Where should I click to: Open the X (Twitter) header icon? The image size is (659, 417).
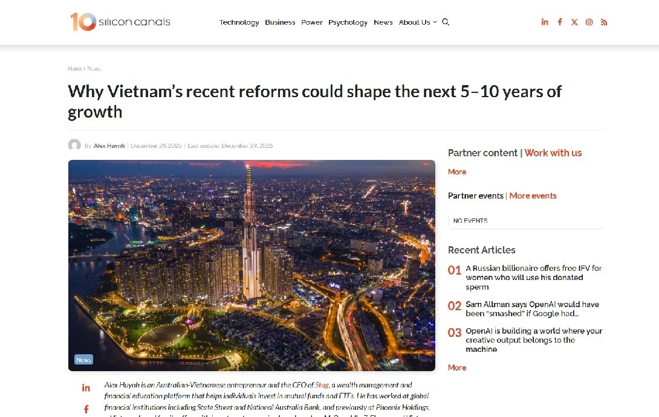point(574,22)
